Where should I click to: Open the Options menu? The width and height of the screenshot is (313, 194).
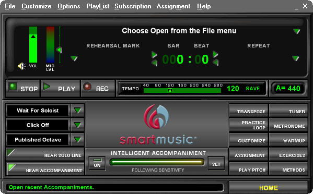pos(68,6)
